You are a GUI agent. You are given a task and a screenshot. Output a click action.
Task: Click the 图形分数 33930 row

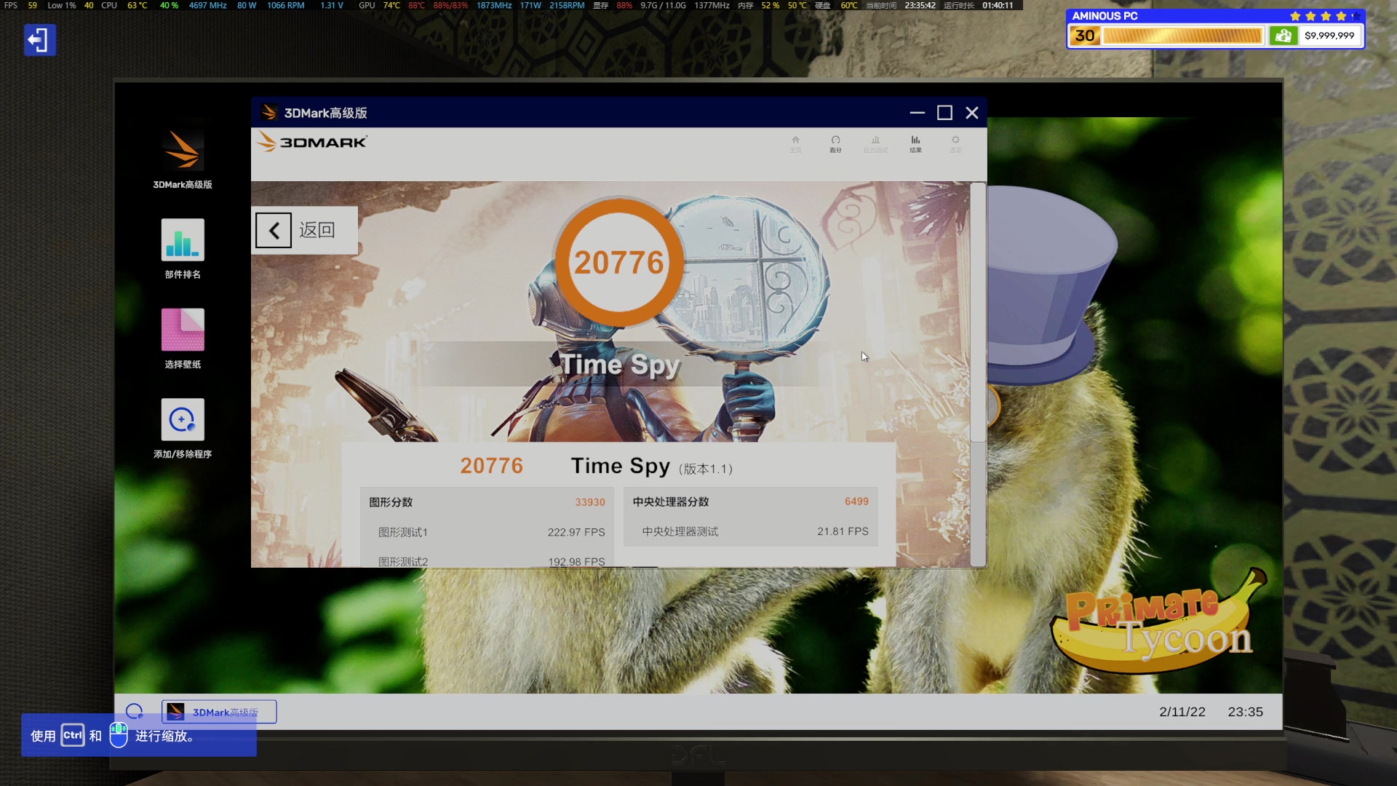click(x=487, y=502)
